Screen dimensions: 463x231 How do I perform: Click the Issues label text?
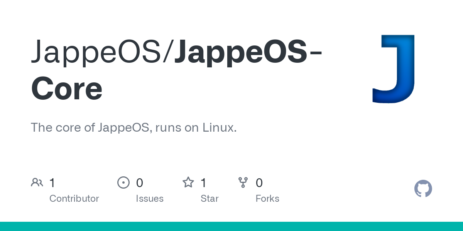pos(150,198)
